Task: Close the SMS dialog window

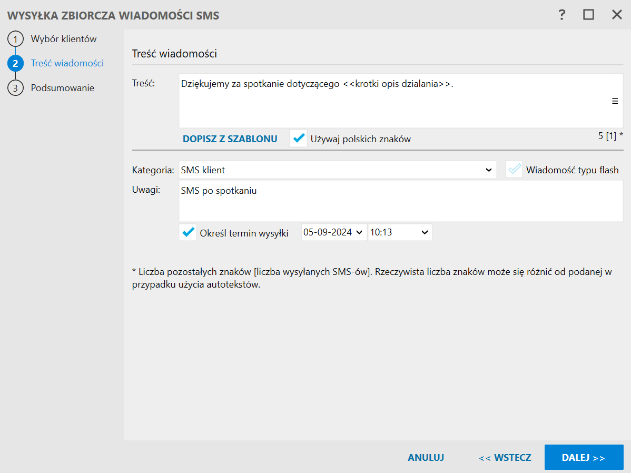Action: (x=617, y=15)
